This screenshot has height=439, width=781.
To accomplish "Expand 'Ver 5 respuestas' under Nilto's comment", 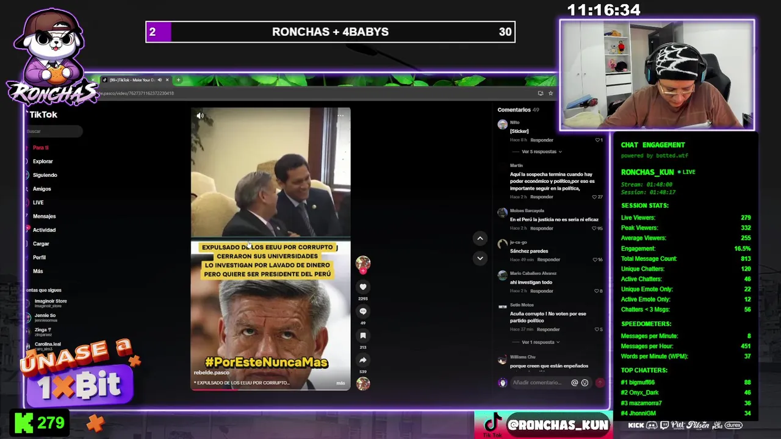I will click(x=541, y=152).
